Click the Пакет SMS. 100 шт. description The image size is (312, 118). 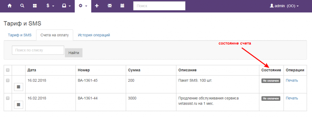pyautogui.click(x=195, y=81)
